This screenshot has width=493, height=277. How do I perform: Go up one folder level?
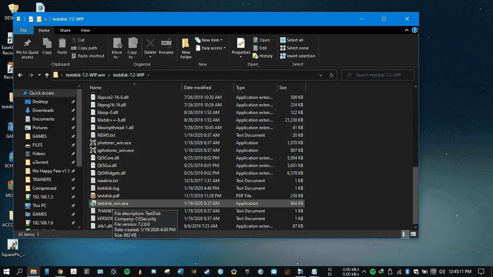47,75
